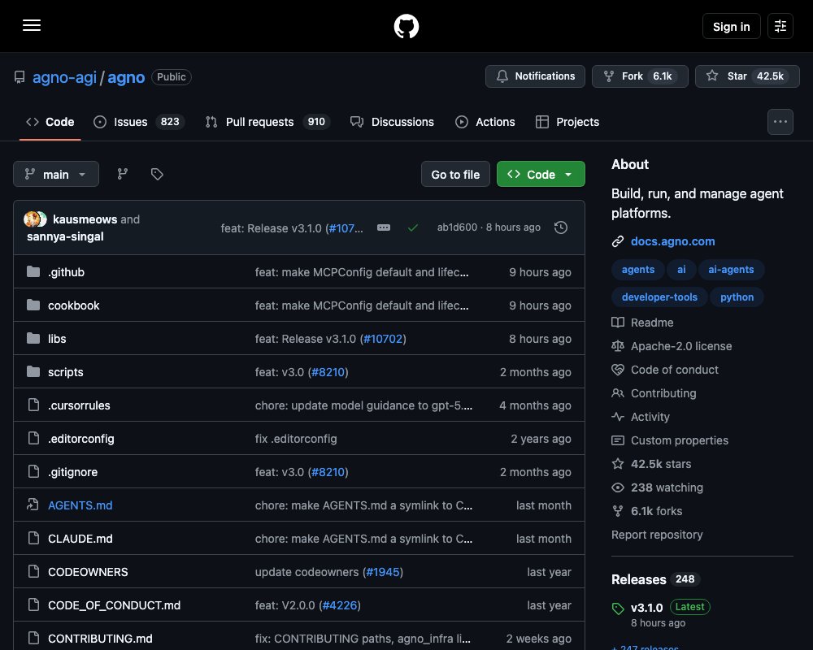Click Report repository link
Image resolution: width=813 pixels, height=650 pixels.
657,535
